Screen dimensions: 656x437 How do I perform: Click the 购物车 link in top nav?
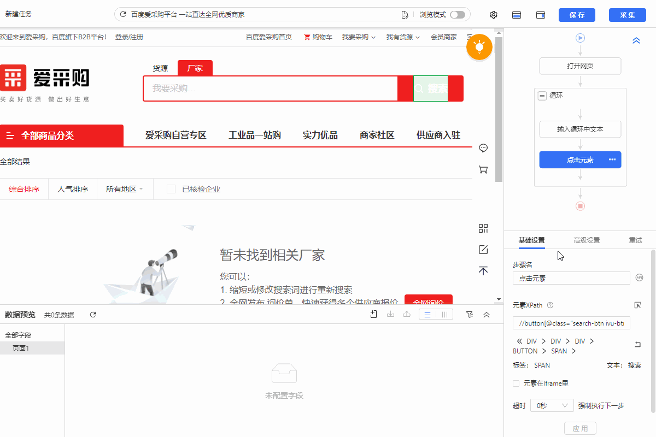click(318, 37)
